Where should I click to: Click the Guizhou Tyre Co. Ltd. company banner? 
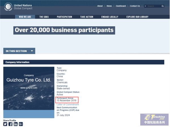coord(29,92)
